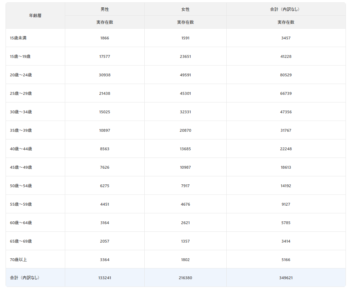Click total value 5785
349x290 pixels.
click(x=286, y=223)
